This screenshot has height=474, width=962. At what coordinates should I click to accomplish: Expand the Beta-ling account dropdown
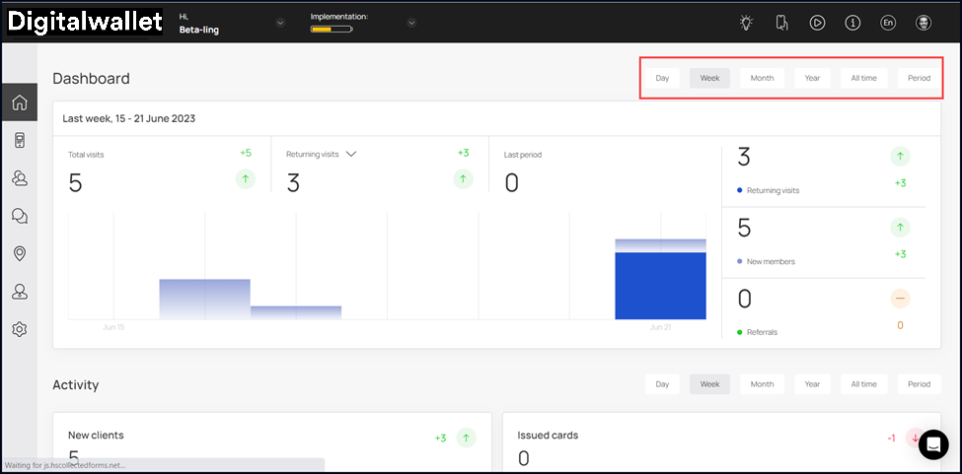280,23
